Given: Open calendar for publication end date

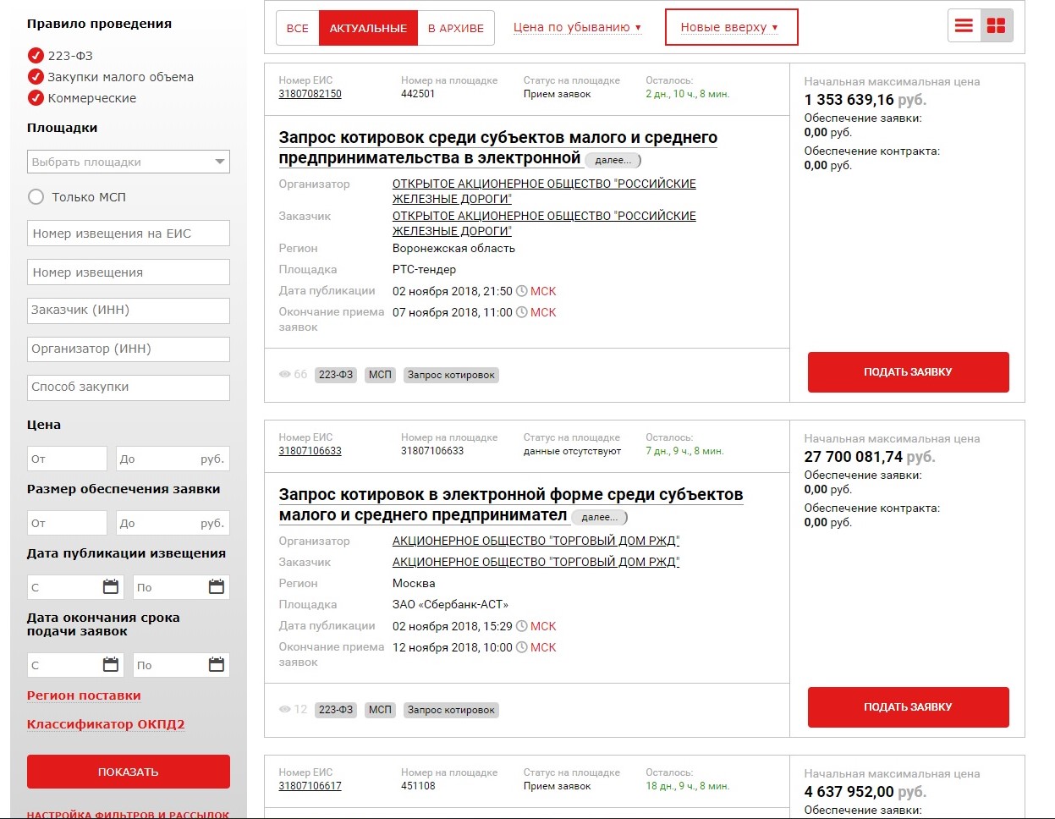Looking at the screenshot, I should 216,587.
